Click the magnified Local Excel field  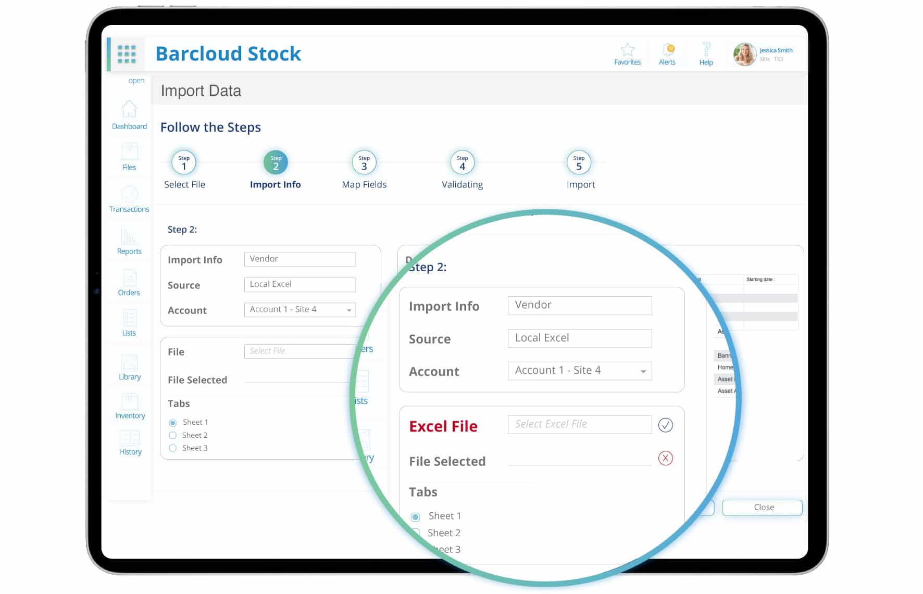tap(580, 338)
